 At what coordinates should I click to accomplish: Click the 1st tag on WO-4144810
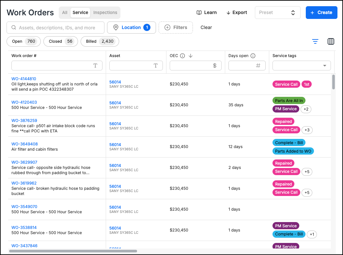(x=306, y=84)
